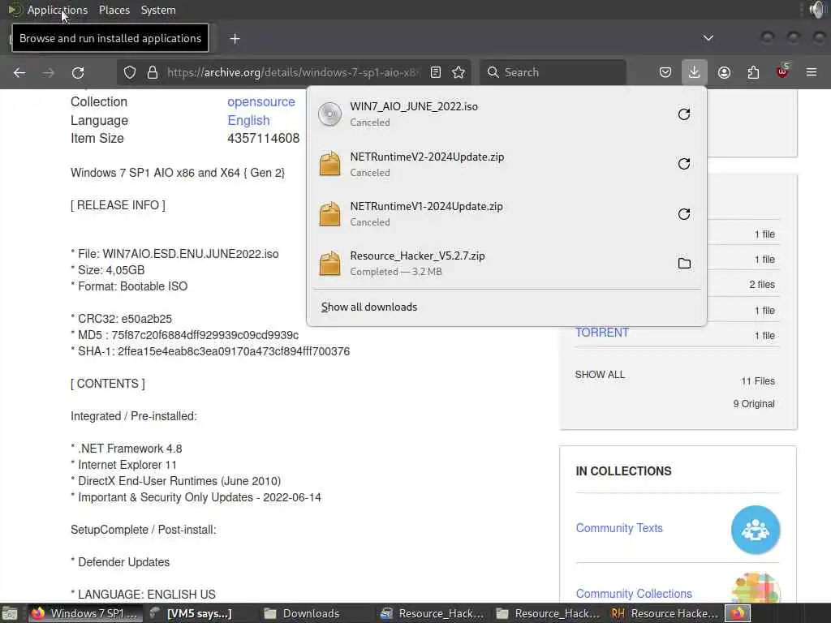831x623 pixels.
Task: Click the MD5 checksum line
Action: pyautogui.click(x=184, y=335)
